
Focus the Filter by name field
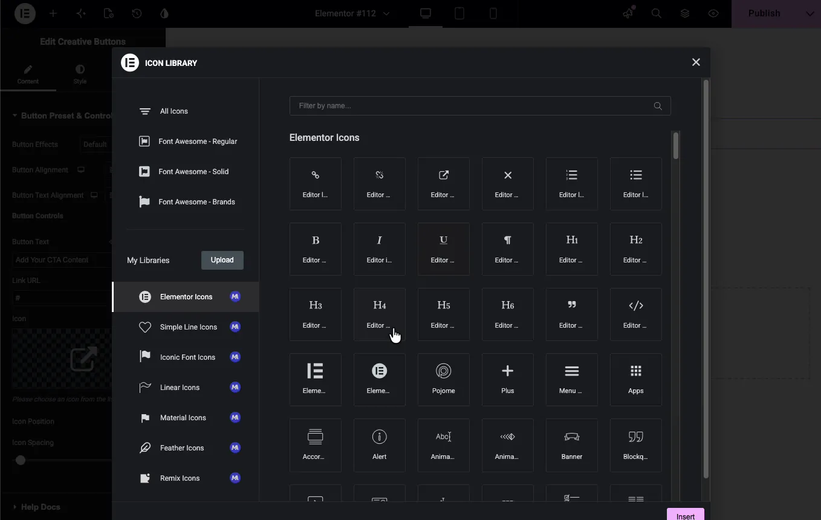(480, 106)
